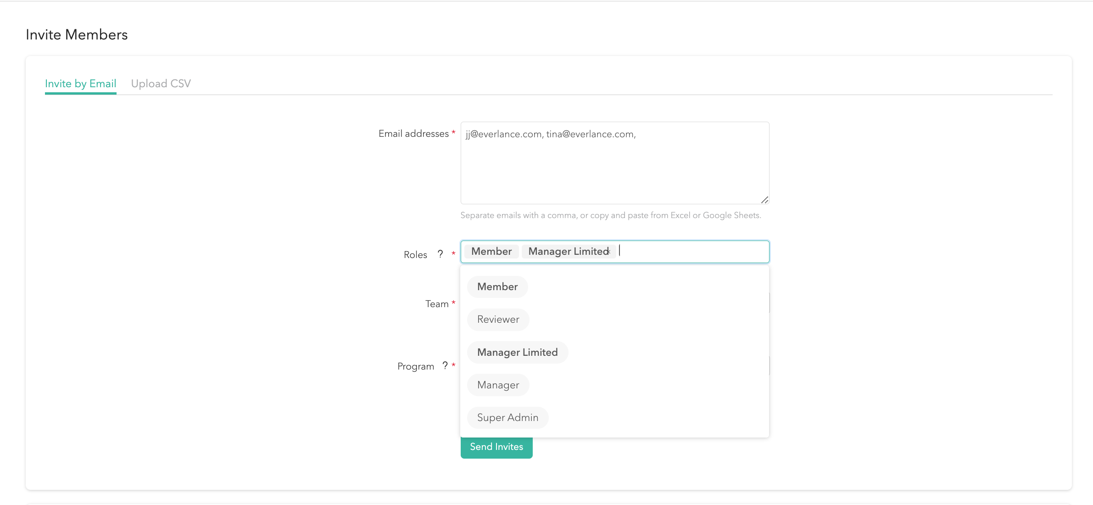Click the help icon next to Program
The width and height of the screenshot is (1093, 505).
click(x=445, y=365)
